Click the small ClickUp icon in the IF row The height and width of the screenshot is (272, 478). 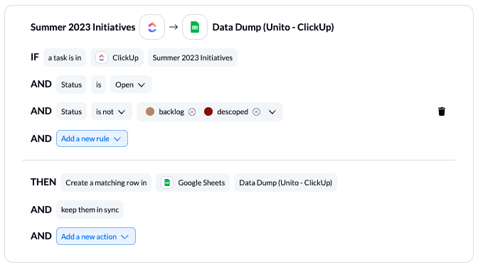102,58
